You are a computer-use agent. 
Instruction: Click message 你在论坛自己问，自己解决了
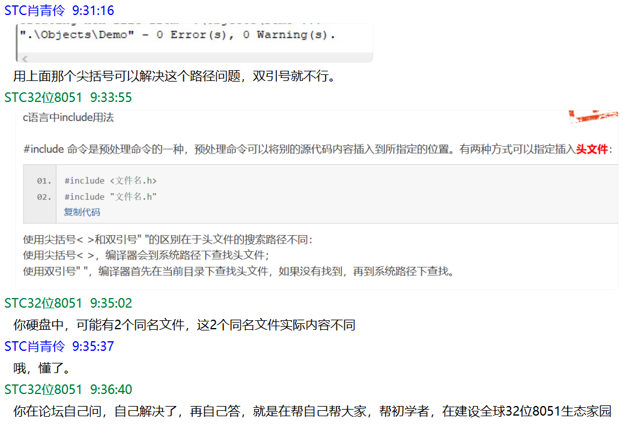(x=312, y=411)
